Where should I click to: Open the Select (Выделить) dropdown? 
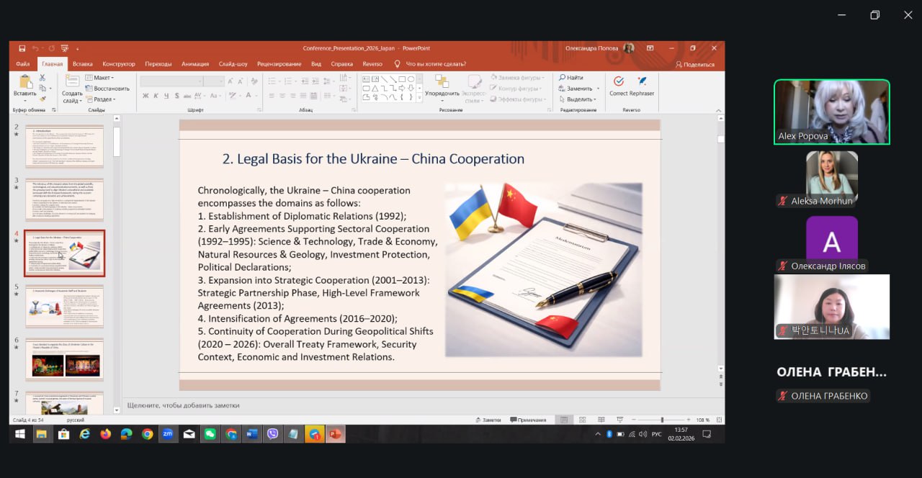pos(579,99)
